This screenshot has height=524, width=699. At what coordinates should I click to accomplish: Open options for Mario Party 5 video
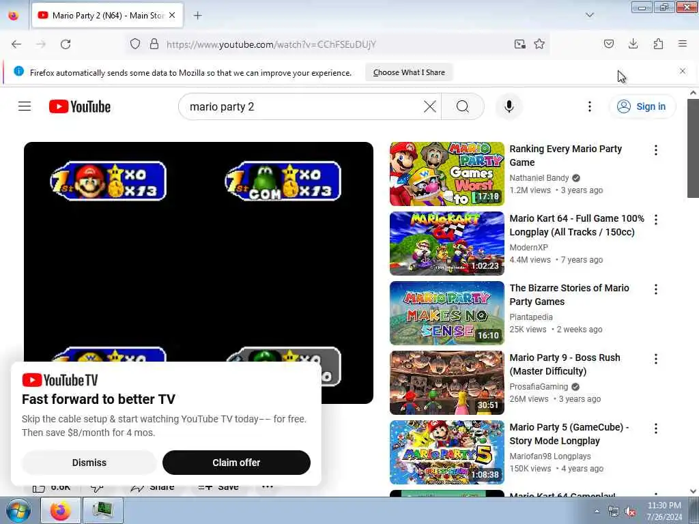tap(656, 428)
